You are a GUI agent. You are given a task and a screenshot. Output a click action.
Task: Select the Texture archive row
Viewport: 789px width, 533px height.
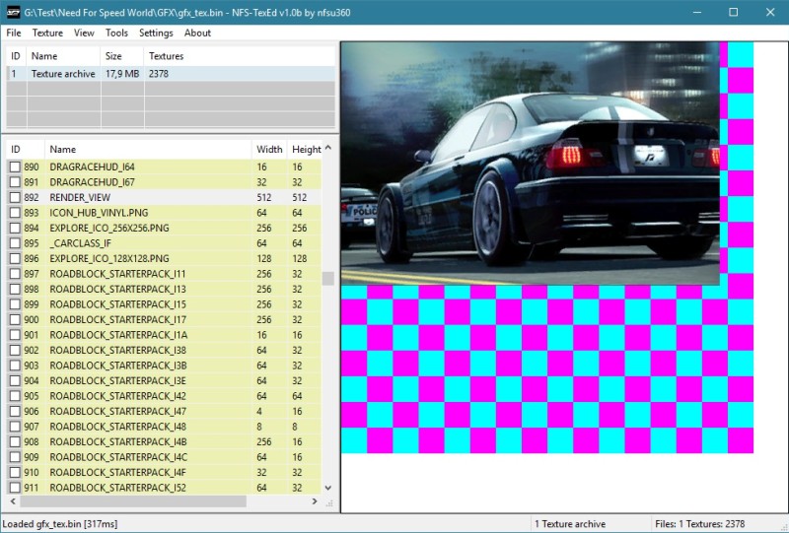point(171,74)
